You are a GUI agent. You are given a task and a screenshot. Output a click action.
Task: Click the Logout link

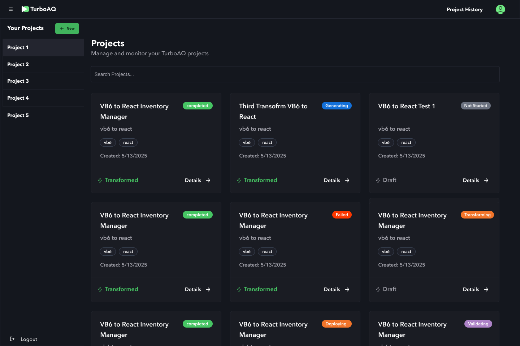click(29, 339)
